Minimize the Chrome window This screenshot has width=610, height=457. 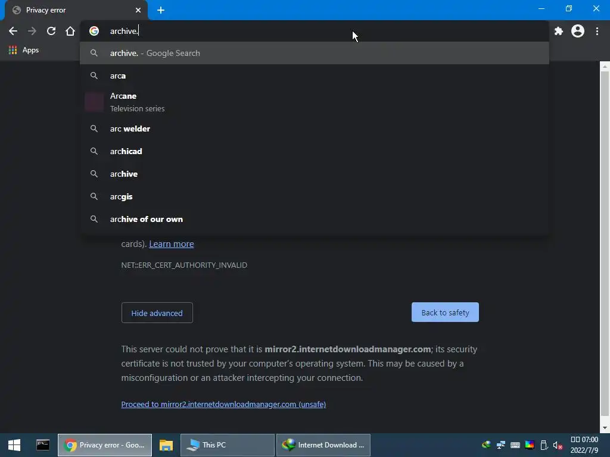click(541, 8)
